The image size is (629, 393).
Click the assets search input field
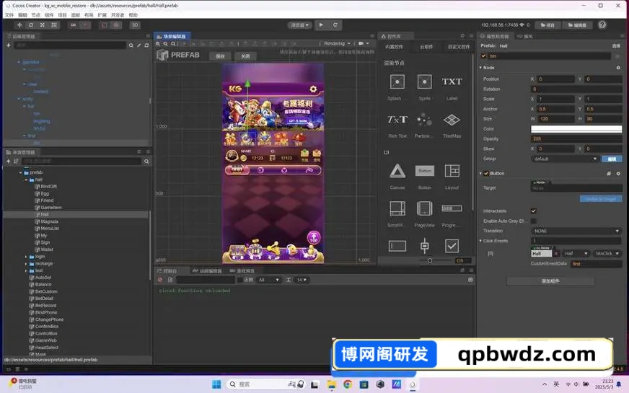pos(82,162)
